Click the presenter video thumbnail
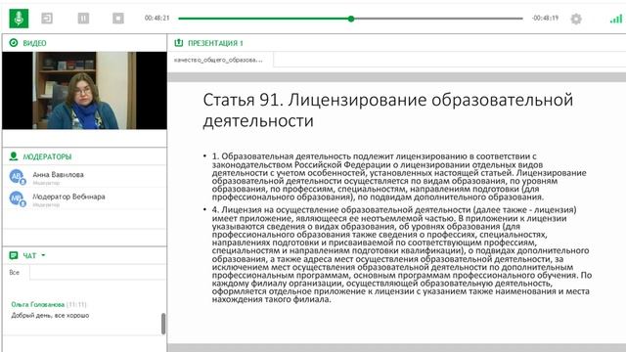This screenshot has height=352, width=626. tap(84, 90)
